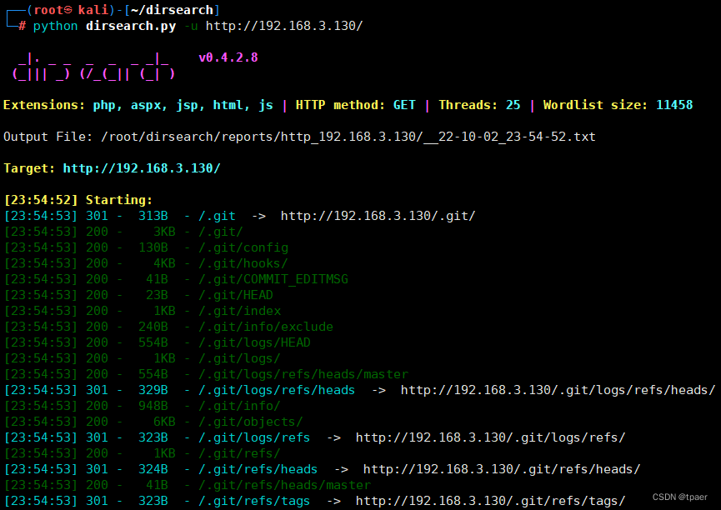The width and height of the screenshot is (721, 510).
Task: Click the 240B size value
Action: point(153,327)
